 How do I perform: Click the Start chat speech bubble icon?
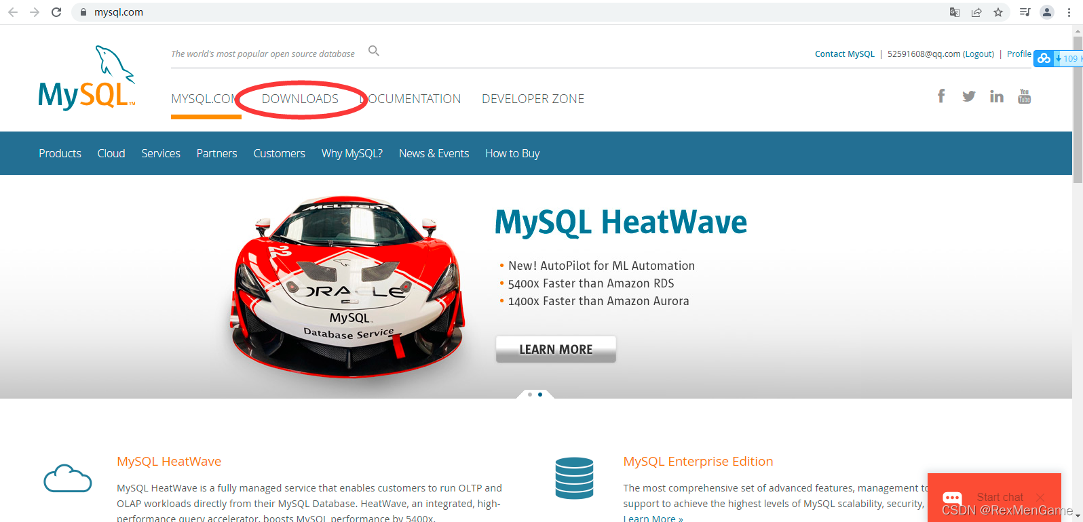pos(952,499)
